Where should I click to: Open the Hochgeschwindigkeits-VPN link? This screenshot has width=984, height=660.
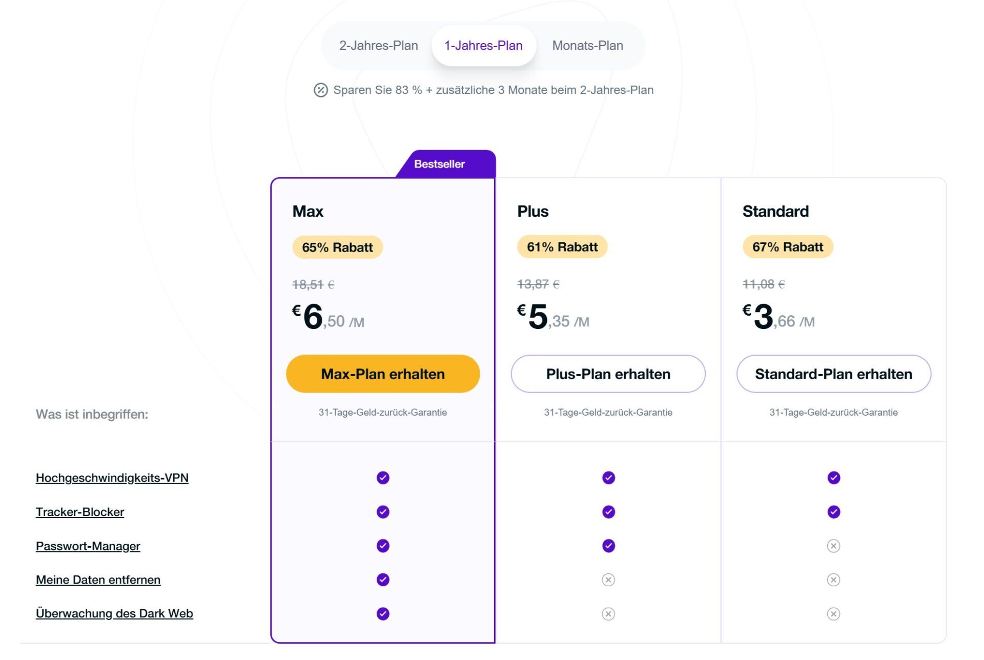pos(112,478)
